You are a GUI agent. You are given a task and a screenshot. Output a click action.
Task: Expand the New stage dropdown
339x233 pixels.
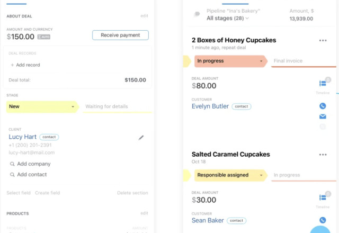point(73,107)
